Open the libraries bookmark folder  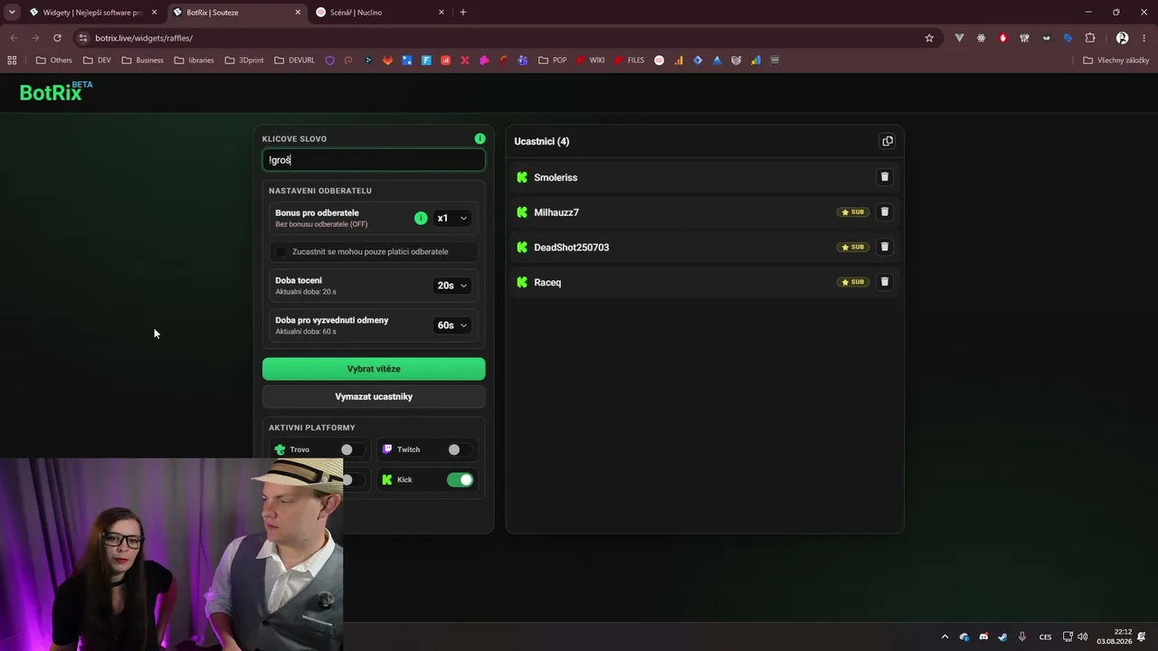coord(195,61)
